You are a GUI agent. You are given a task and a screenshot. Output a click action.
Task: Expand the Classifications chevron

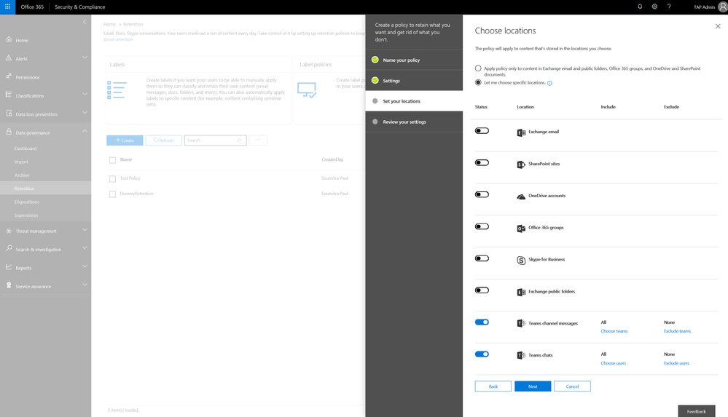tap(85, 94)
